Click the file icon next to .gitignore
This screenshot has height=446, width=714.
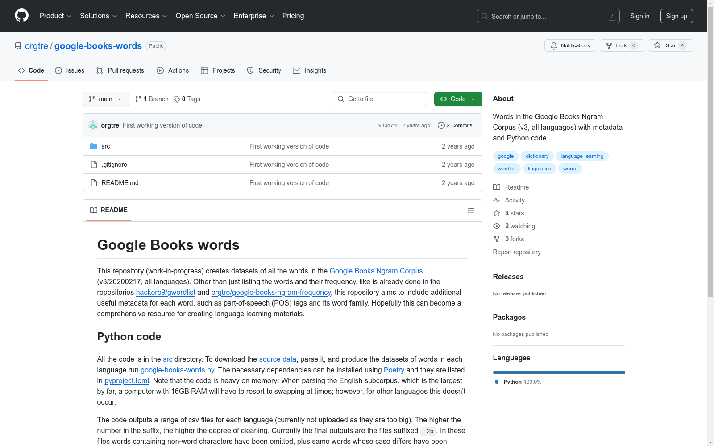pyautogui.click(x=94, y=165)
